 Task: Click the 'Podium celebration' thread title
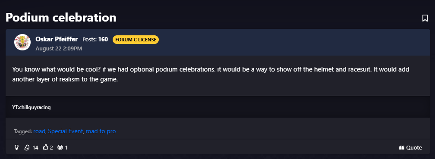(x=61, y=17)
